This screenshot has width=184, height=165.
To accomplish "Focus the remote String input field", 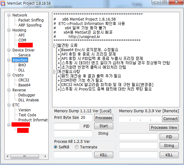I will tap(138, 145).
